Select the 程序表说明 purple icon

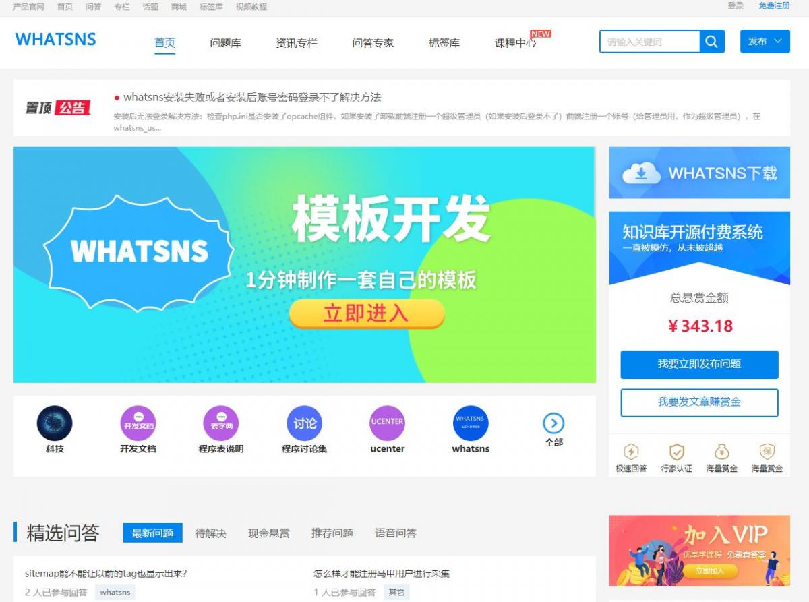point(221,423)
